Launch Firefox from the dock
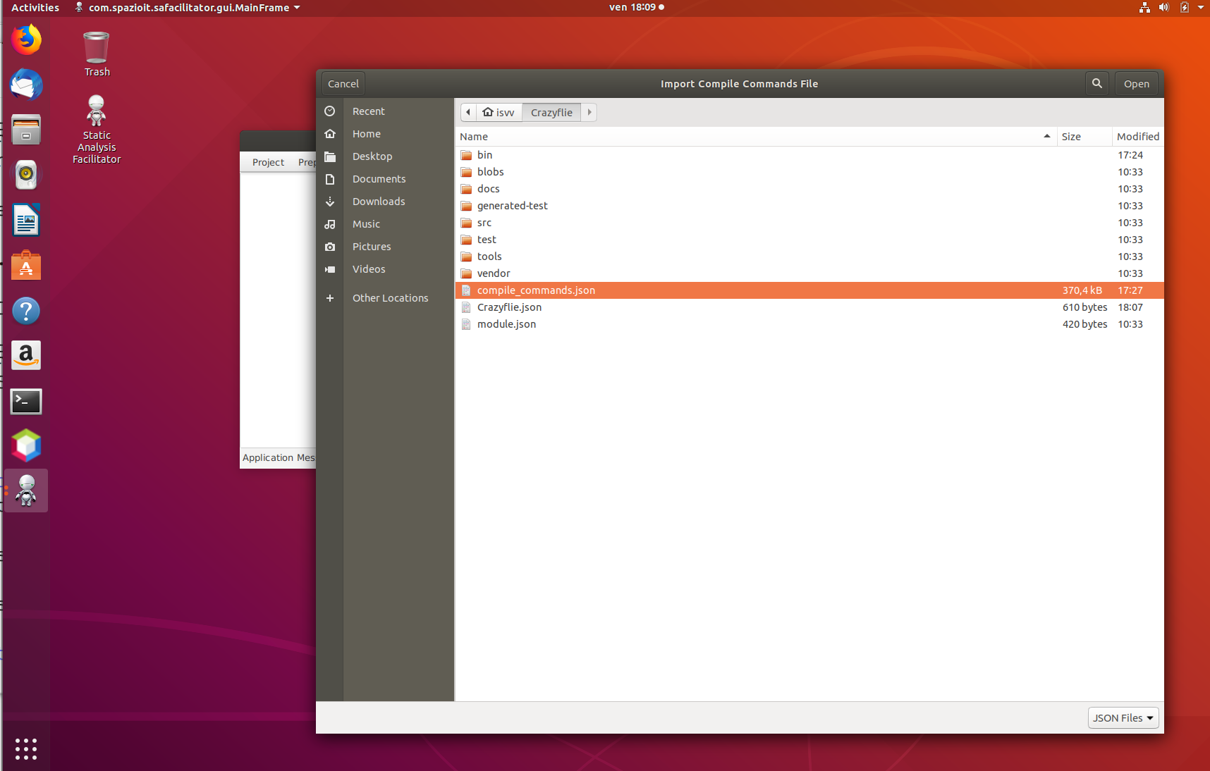 (26, 40)
